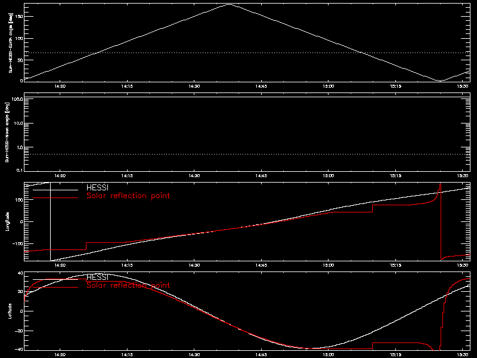
Task: Click red legend line sample in Longitude plot
Action: coord(55,198)
